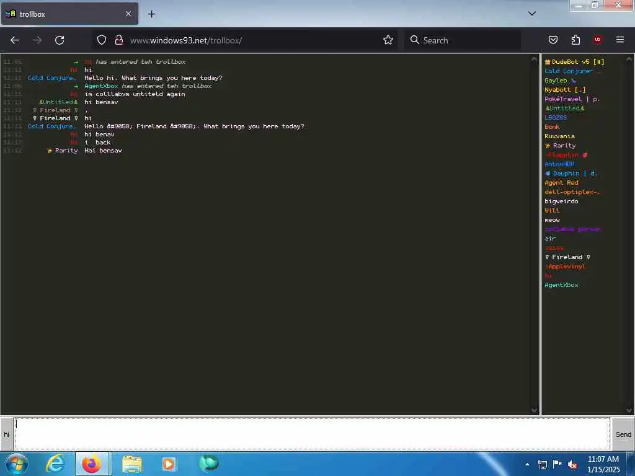Open a new tab with plus button
The width and height of the screenshot is (635, 476).
151,14
